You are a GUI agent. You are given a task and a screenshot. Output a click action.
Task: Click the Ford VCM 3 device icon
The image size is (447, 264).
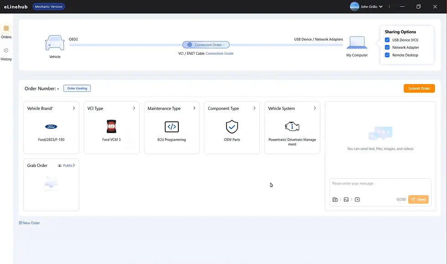(x=111, y=127)
